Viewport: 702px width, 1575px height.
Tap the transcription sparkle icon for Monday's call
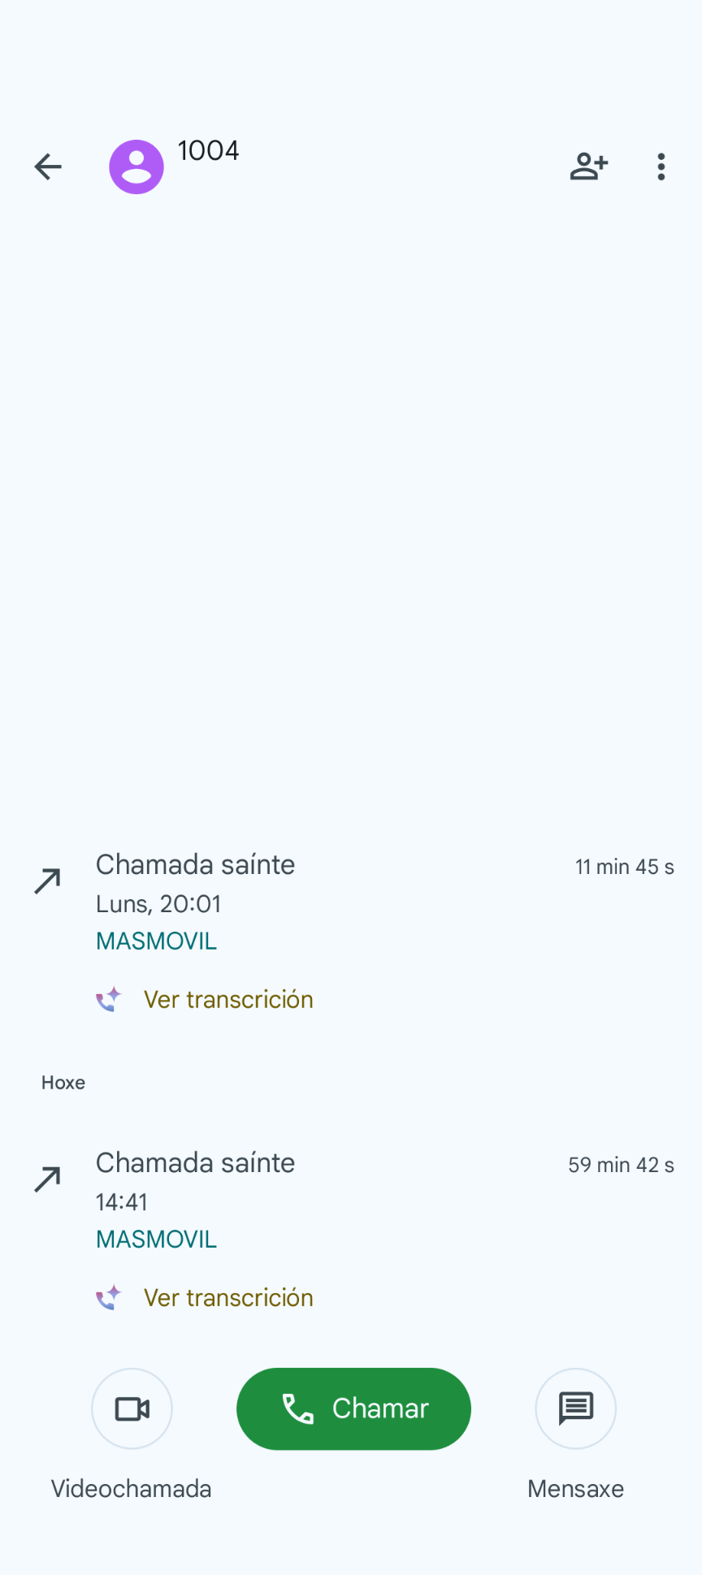click(109, 999)
